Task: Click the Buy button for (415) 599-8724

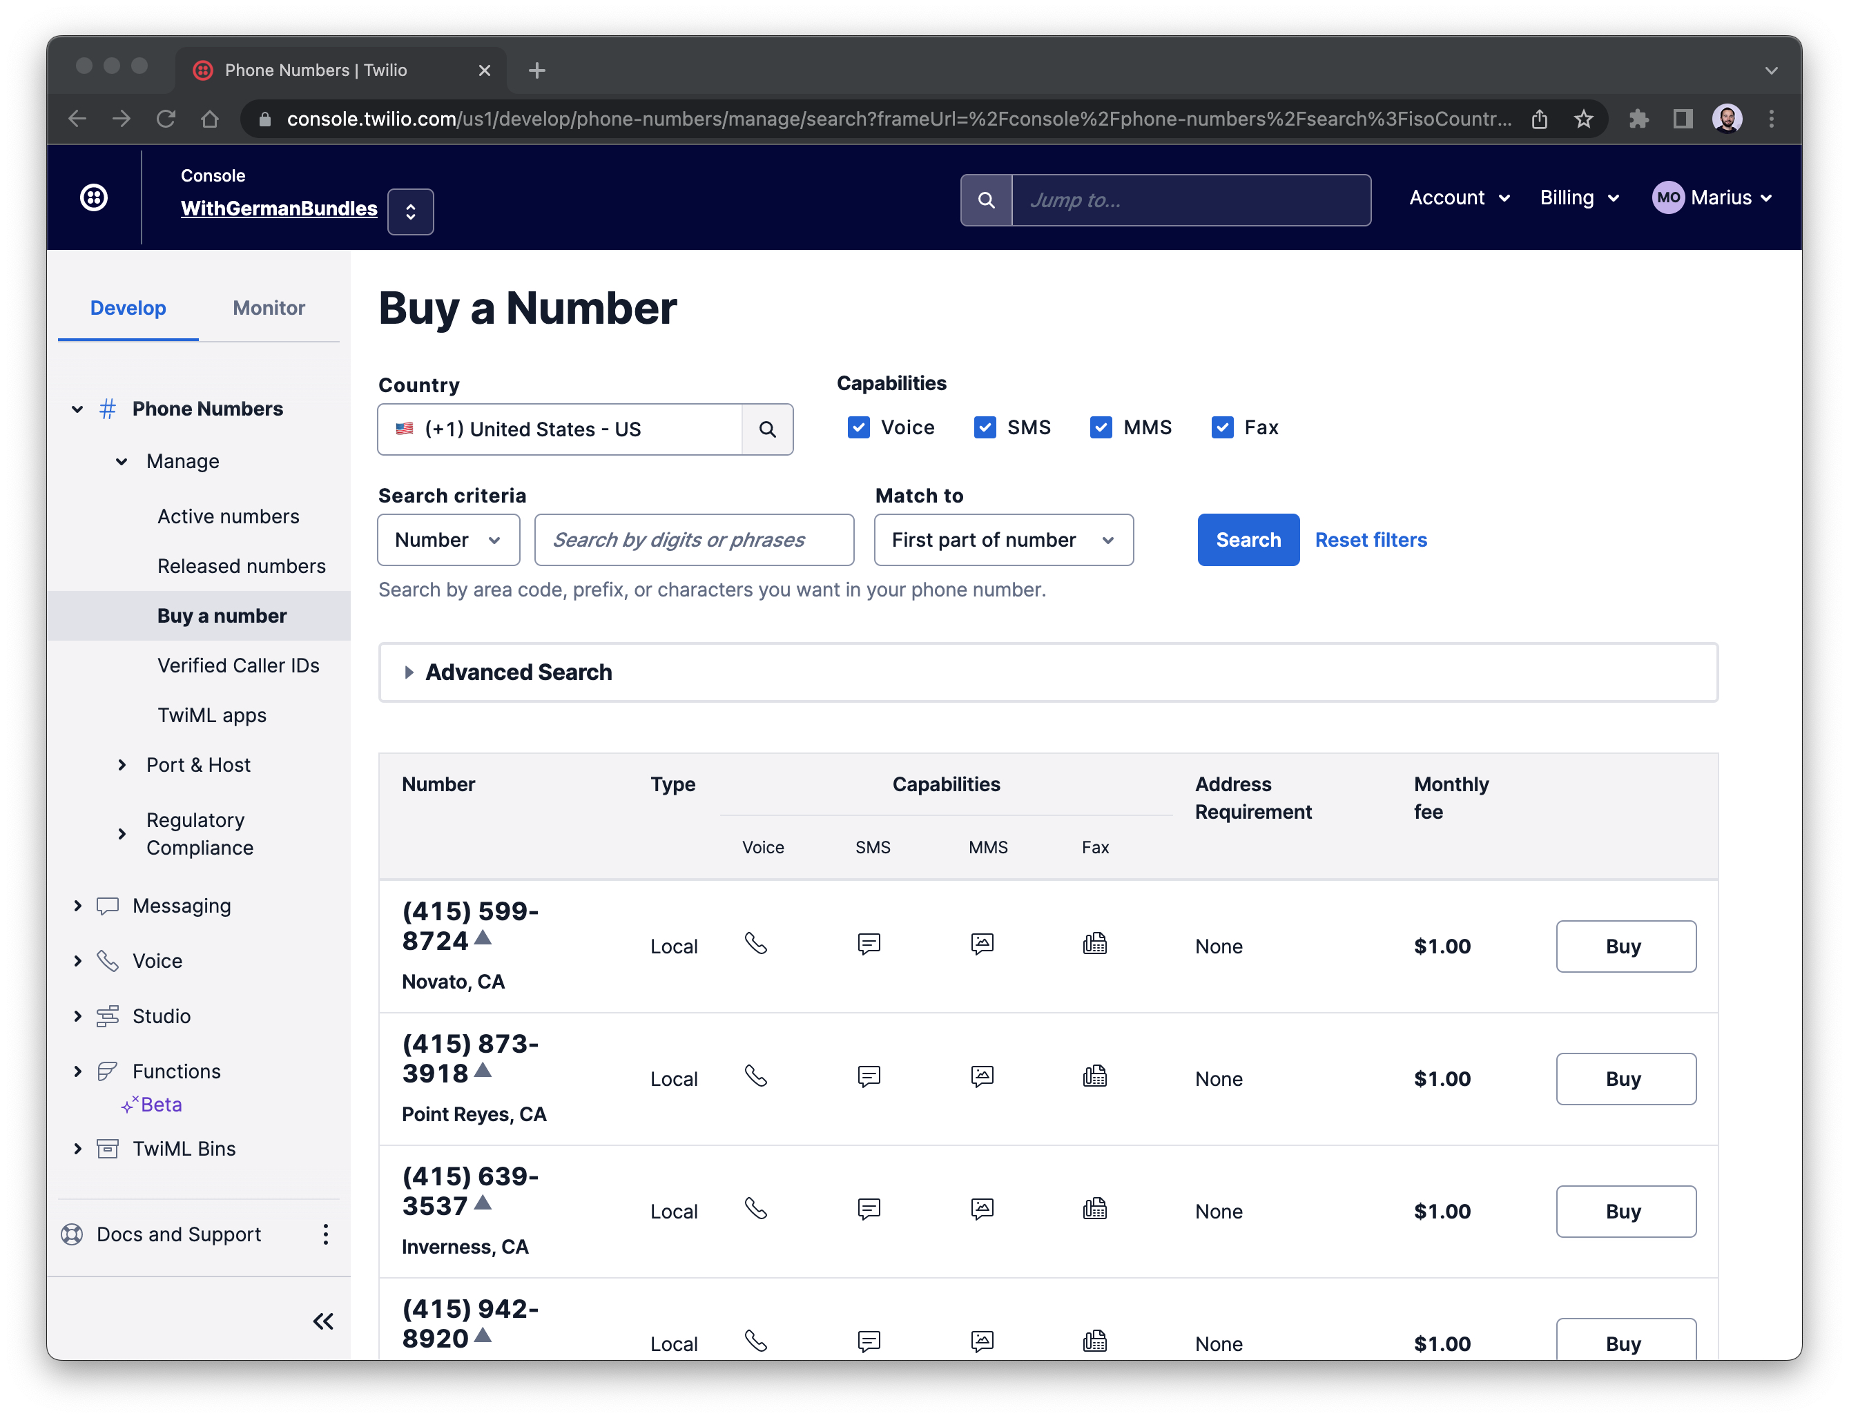Action: [1623, 946]
